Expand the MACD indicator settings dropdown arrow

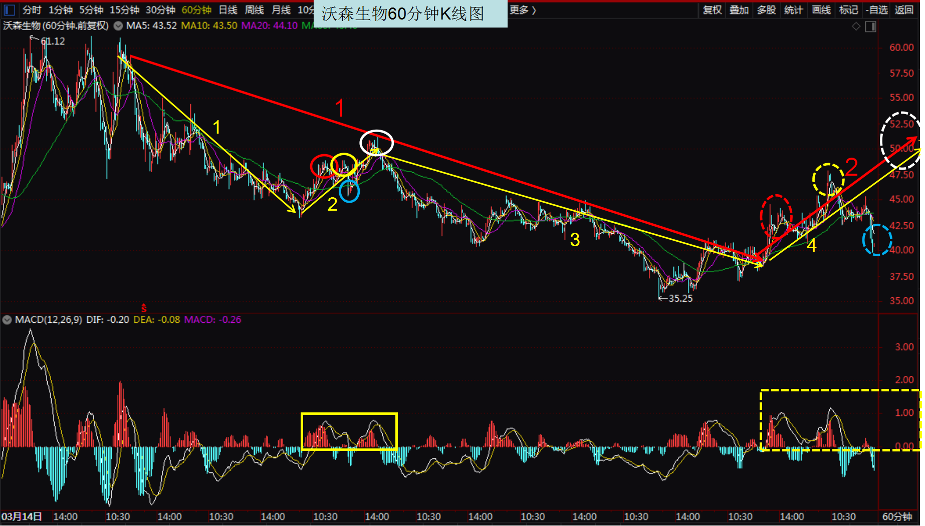point(7,320)
